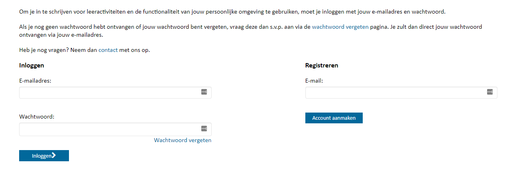
Task: Click the intro paragraph starting 'Om je in'
Action: click(232, 12)
